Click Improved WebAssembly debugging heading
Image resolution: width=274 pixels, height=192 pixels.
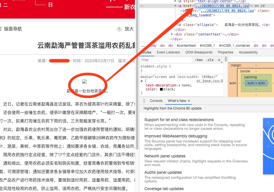(176, 136)
